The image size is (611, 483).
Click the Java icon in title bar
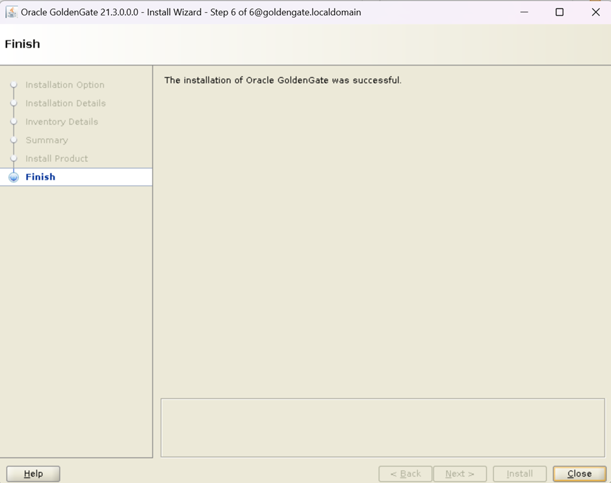pos(11,12)
